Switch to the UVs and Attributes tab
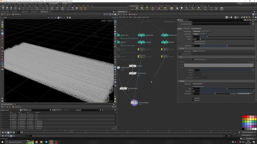The image size is (257, 144). [x=196, y=29]
